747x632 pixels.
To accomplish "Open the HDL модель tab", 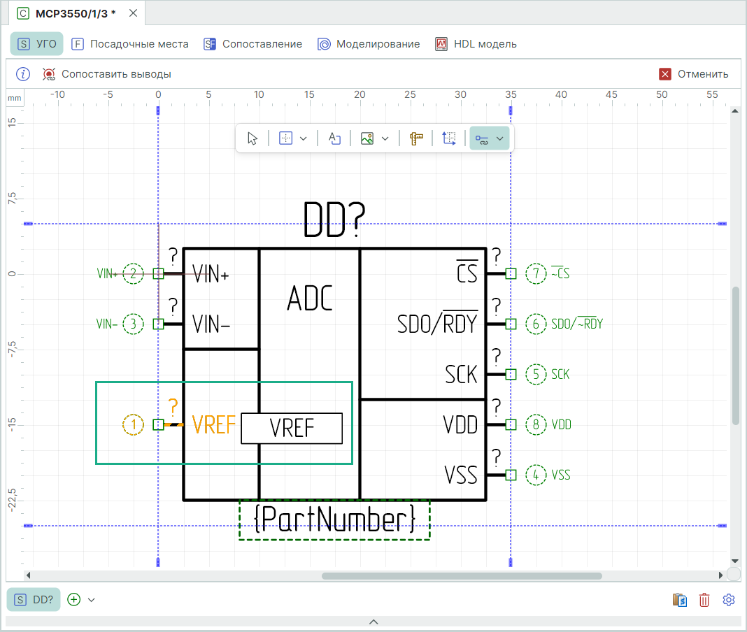I will 476,44.
